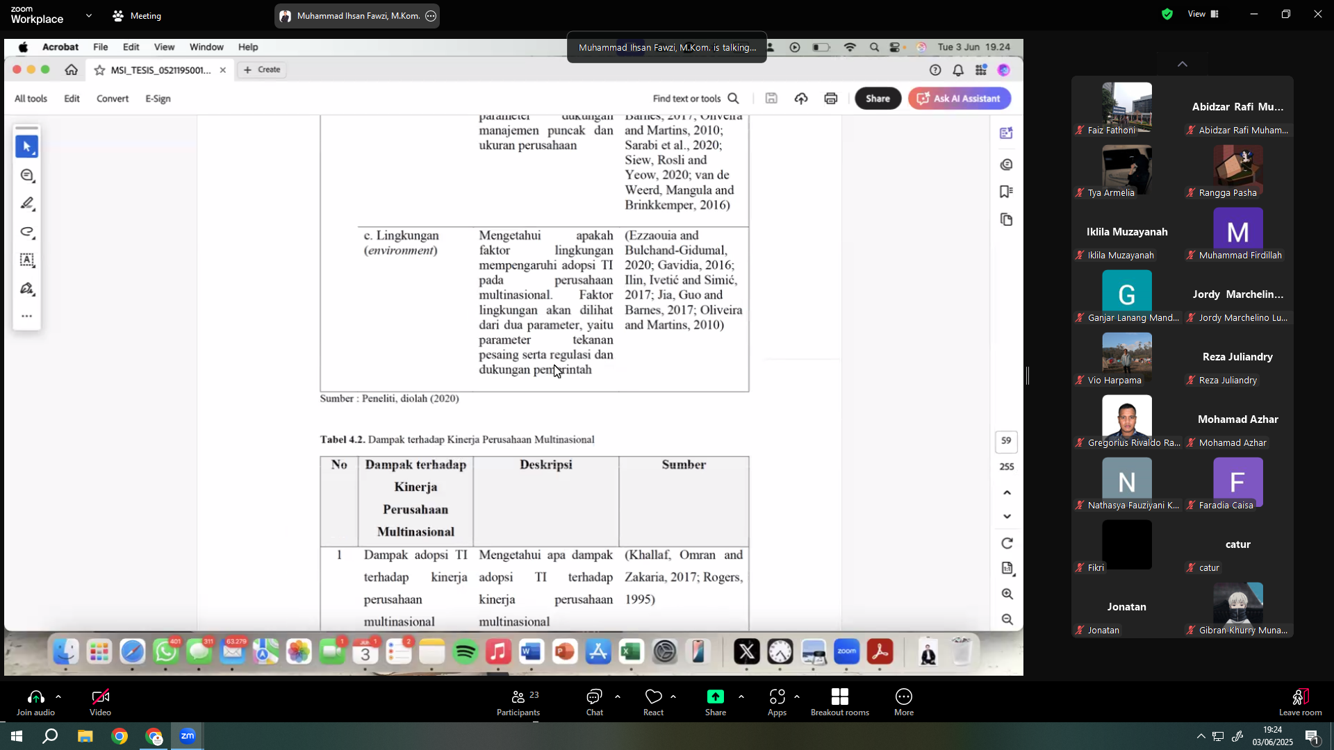The width and height of the screenshot is (1334, 750).
Task: Open the E-Sign option
Action: 158,99
